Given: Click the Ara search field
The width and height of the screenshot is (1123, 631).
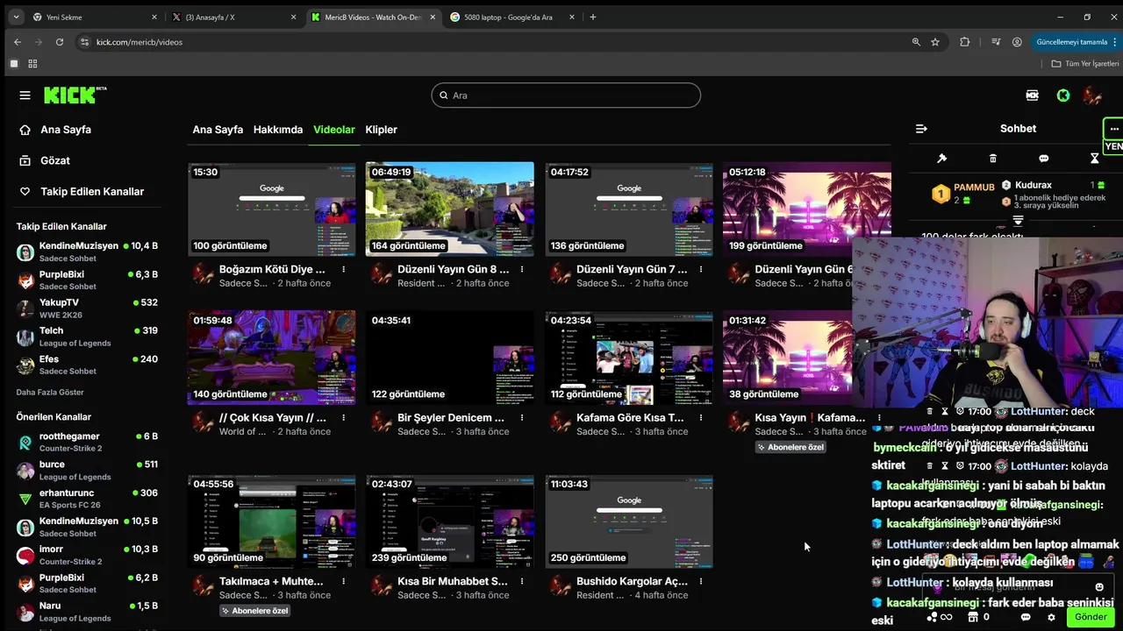Looking at the screenshot, I should [566, 96].
